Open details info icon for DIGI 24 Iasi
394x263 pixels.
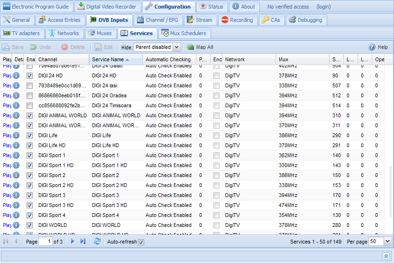[16, 85]
